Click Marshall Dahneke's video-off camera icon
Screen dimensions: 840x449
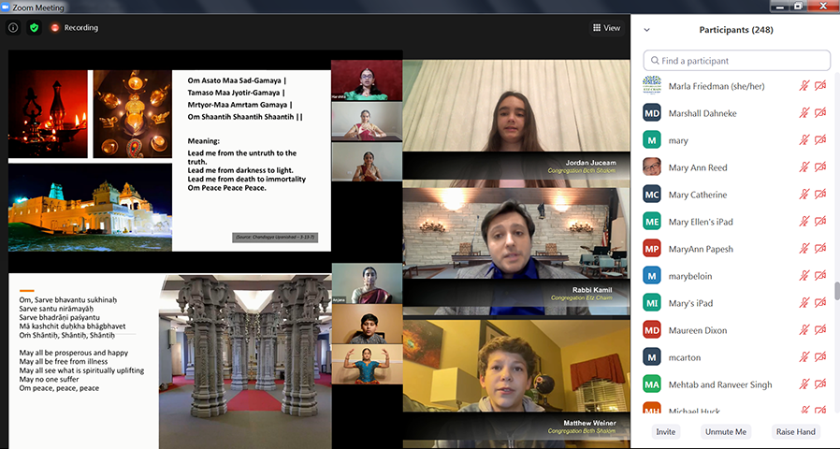tap(820, 113)
